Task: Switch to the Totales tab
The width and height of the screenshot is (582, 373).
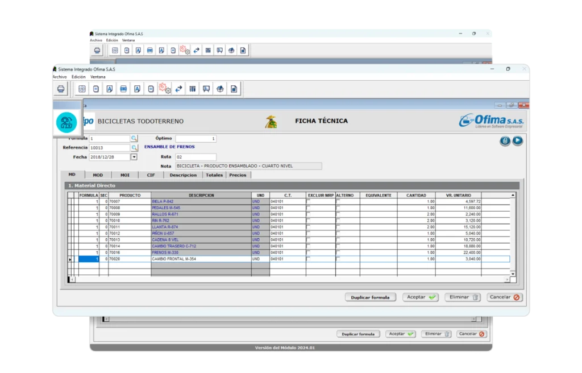Action: coord(214,175)
